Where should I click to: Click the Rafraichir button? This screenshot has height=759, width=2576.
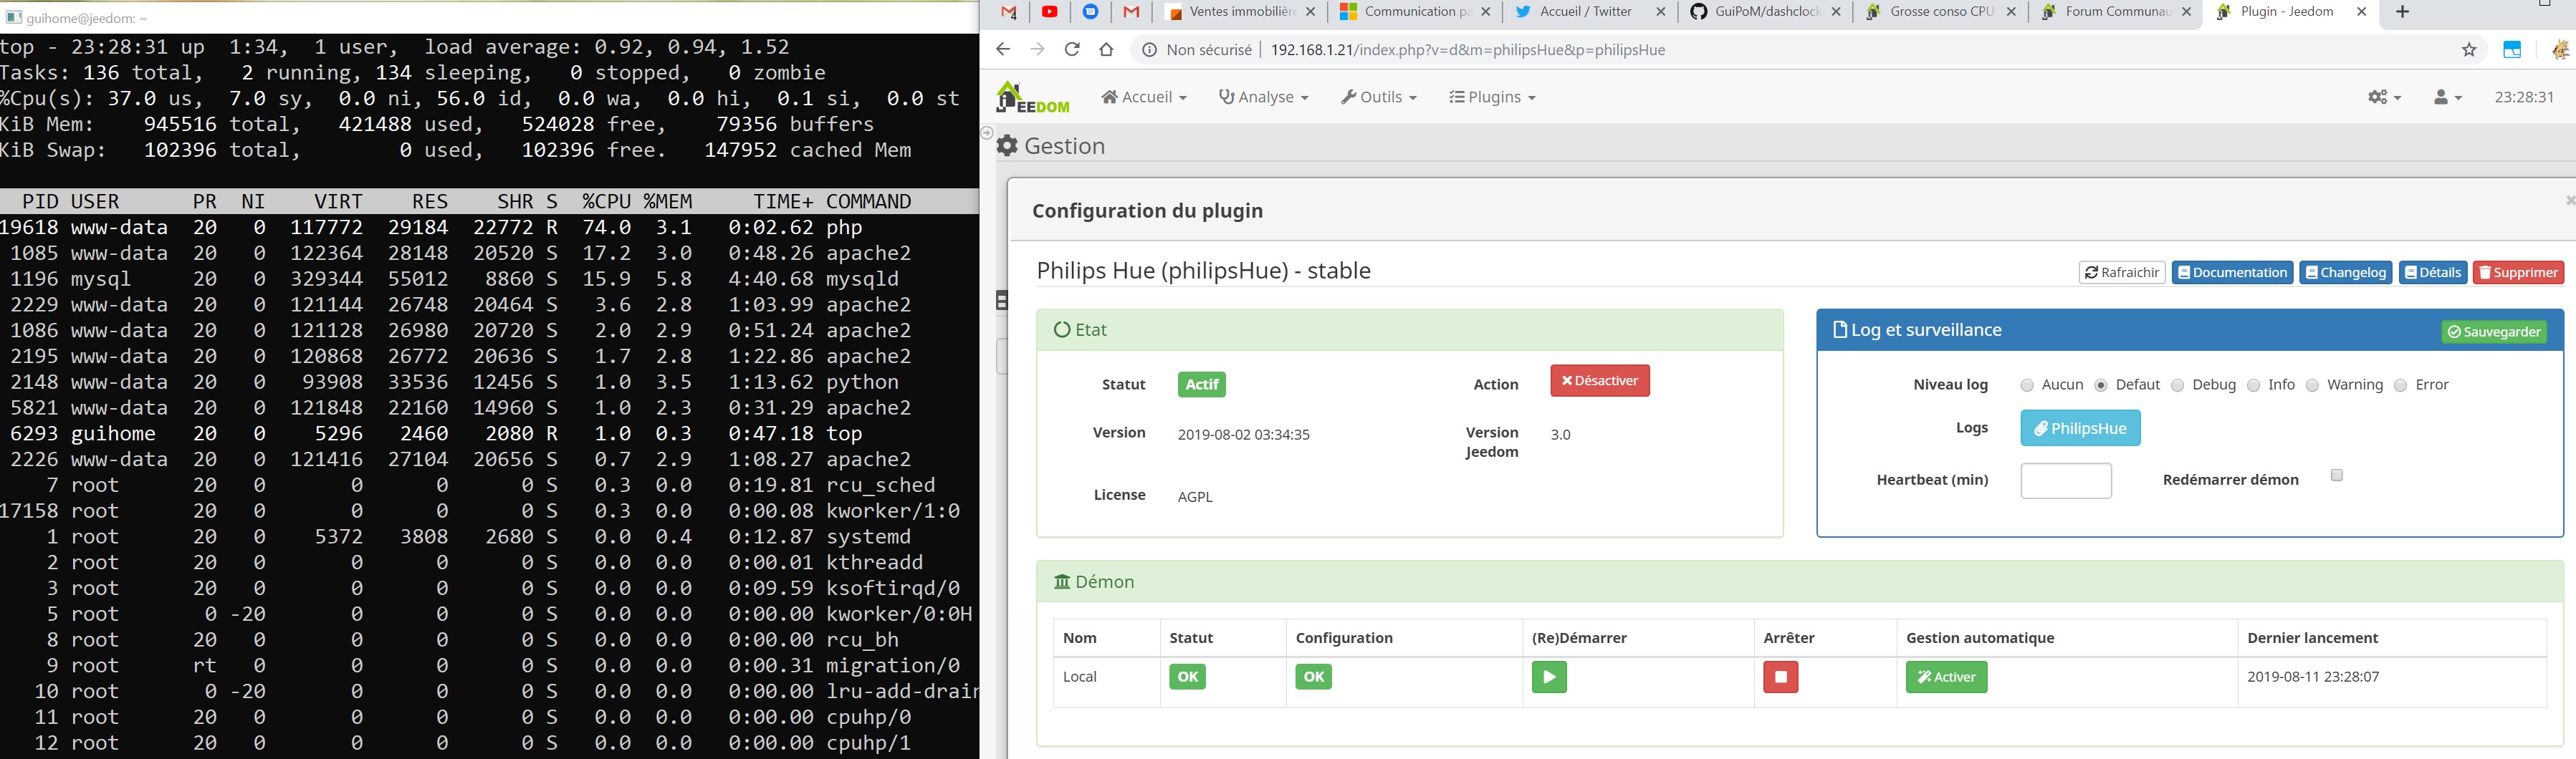click(2122, 273)
